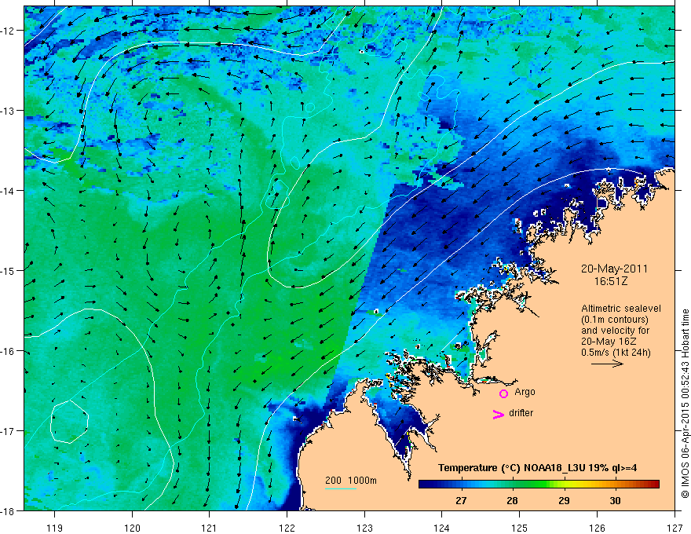Click the 'drifter' legend label

(x=521, y=413)
